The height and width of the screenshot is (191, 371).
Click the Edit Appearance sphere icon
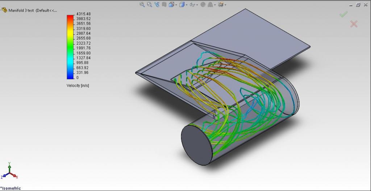tap(203, 4)
